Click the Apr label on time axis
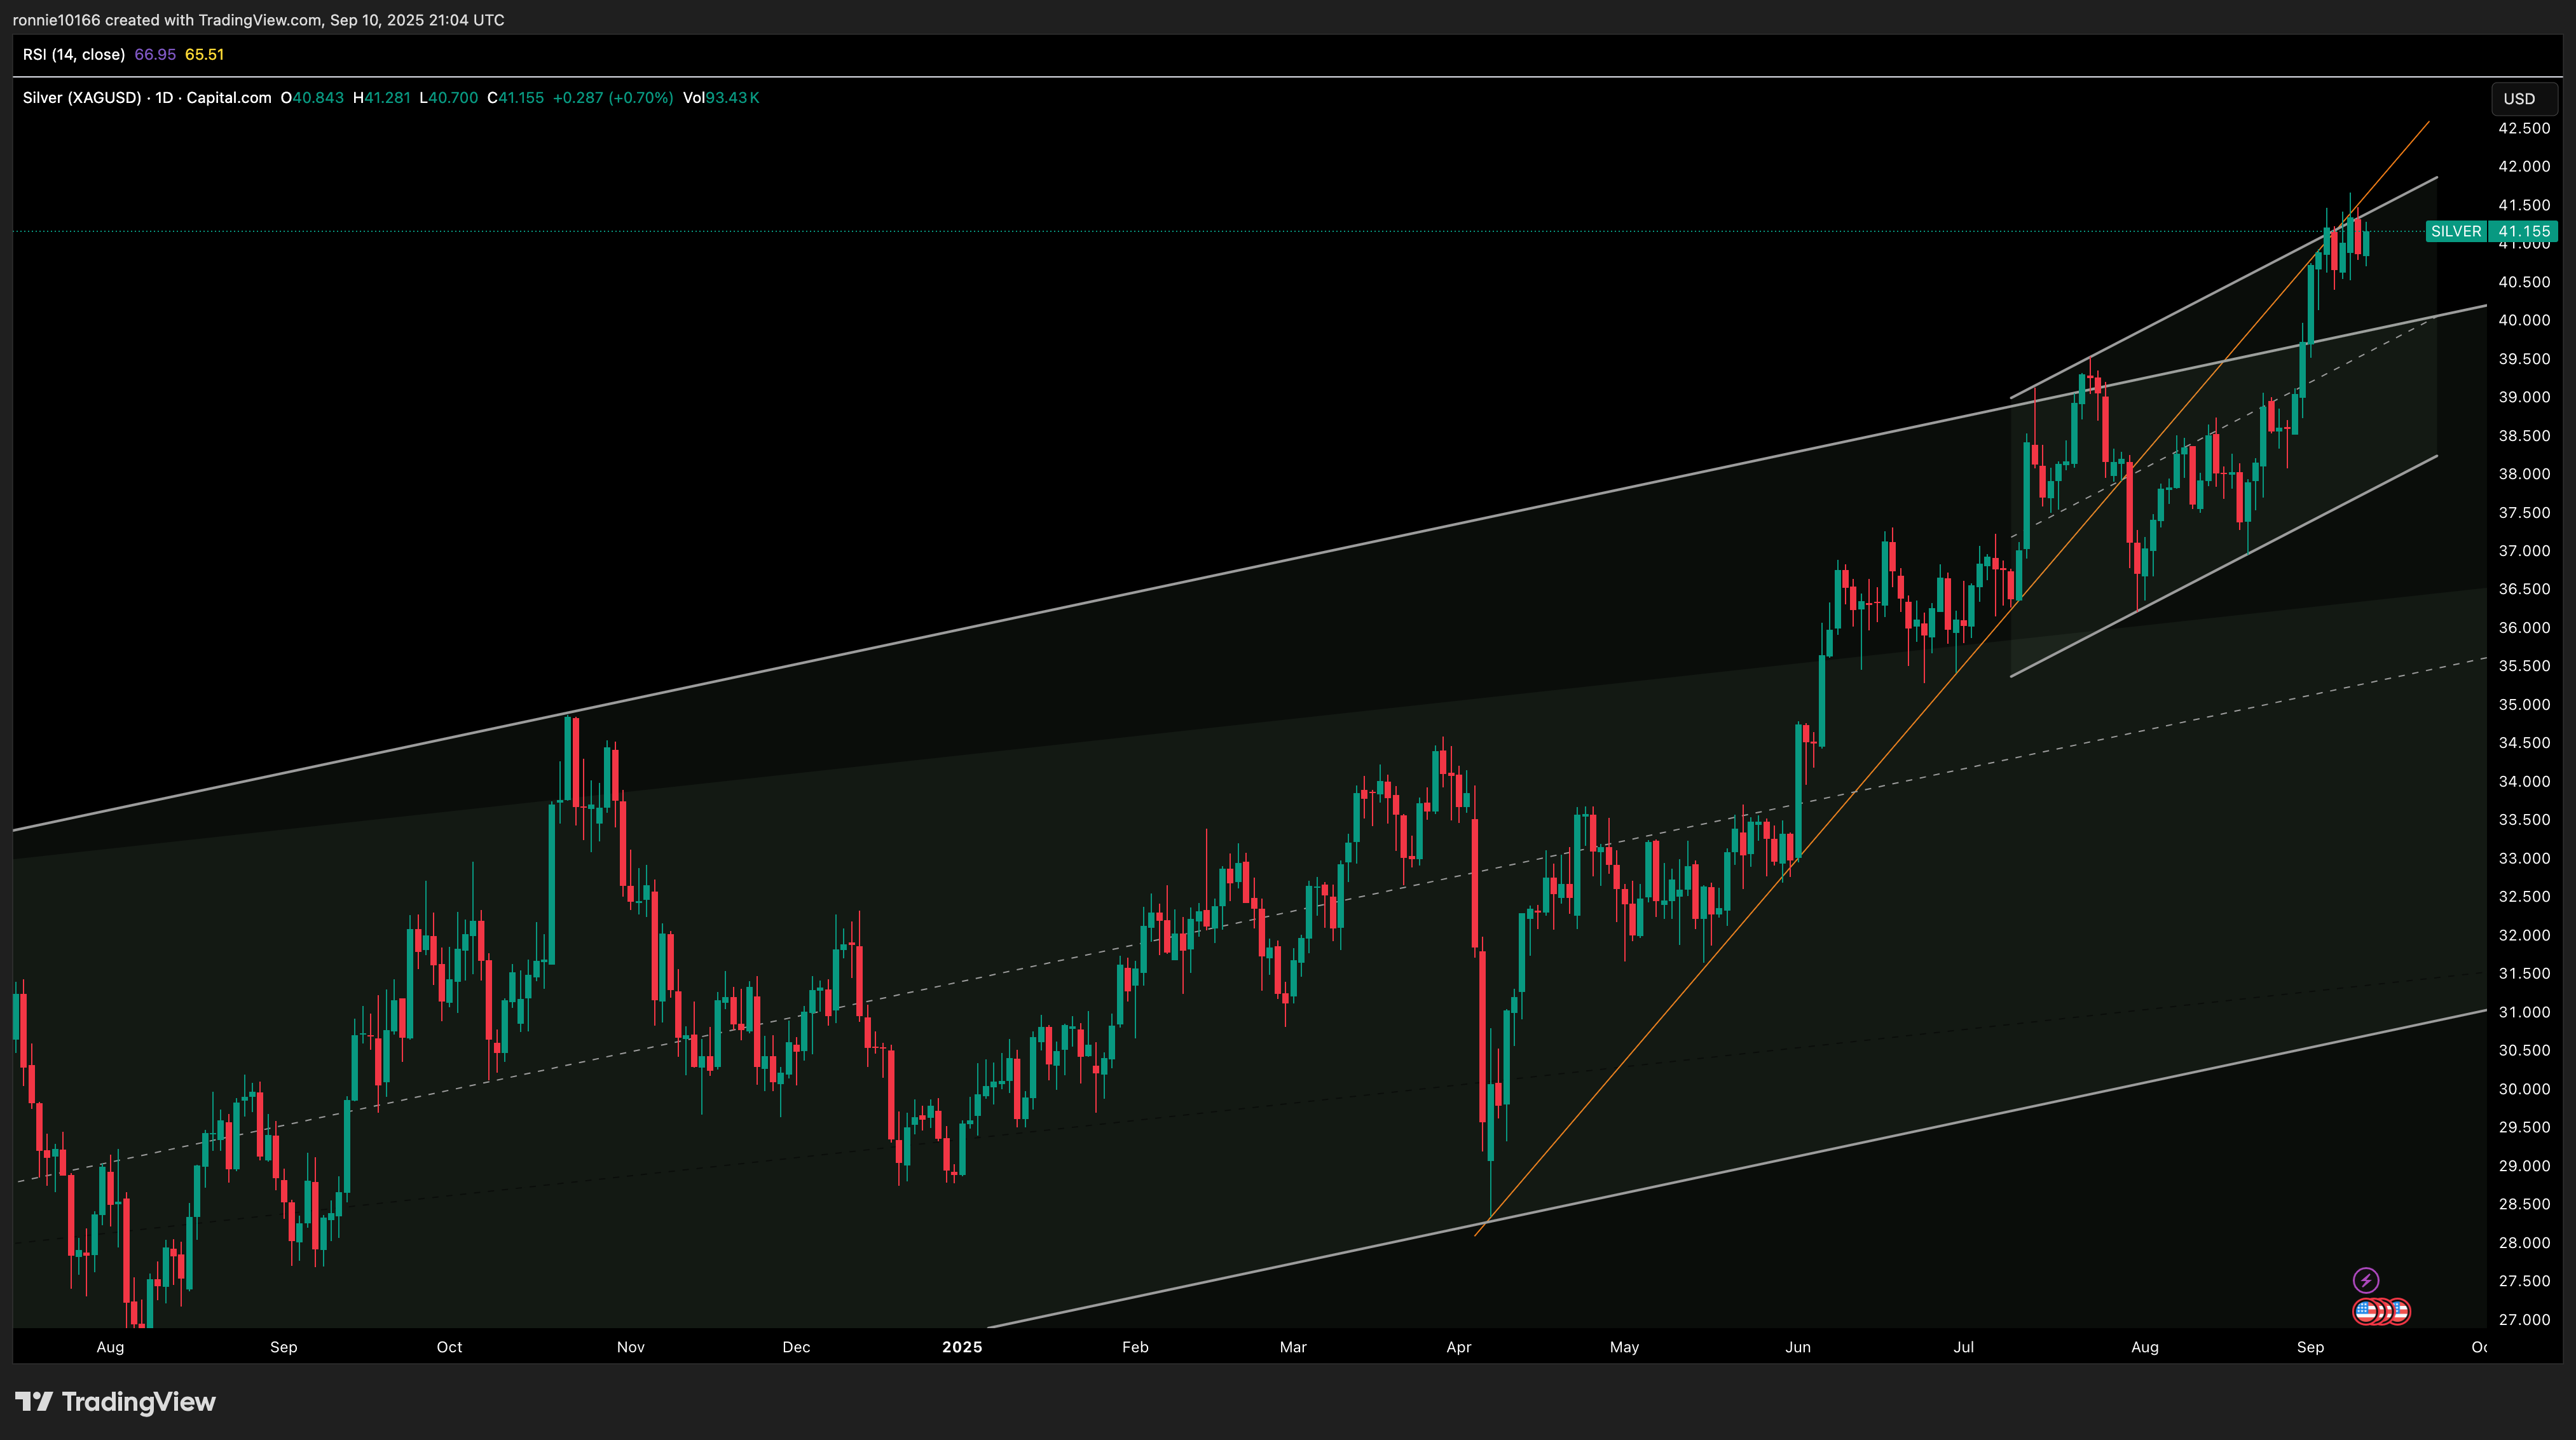The height and width of the screenshot is (1440, 2576). tap(1458, 1347)
